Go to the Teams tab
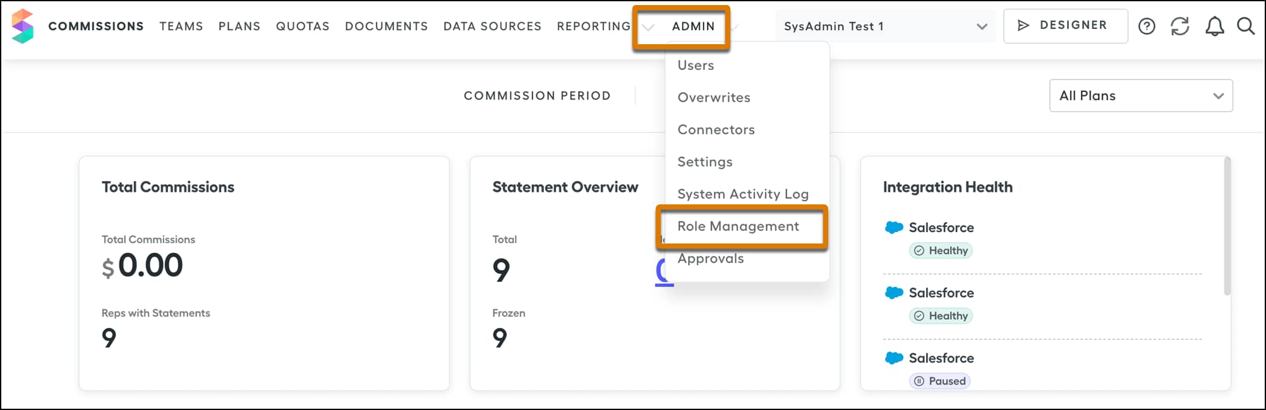The image size is (1266, 410). click(x=181, y=26)
